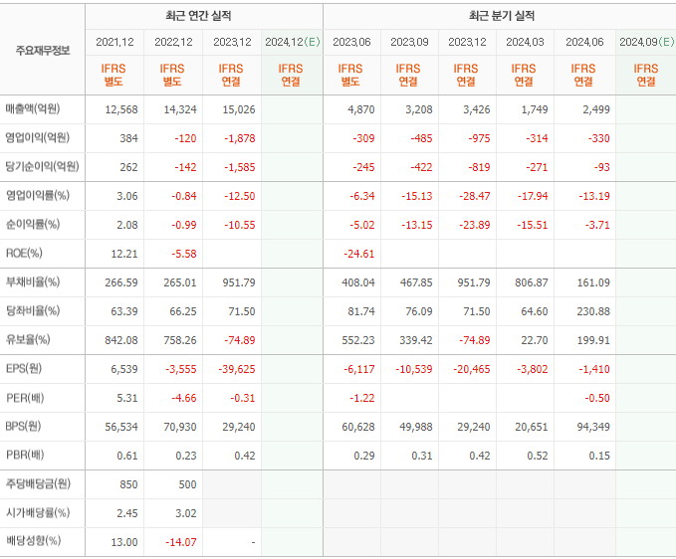The image size is (676, 559).
Task: Select the PBR(배) row label
Action: click(x=25, y=456)
